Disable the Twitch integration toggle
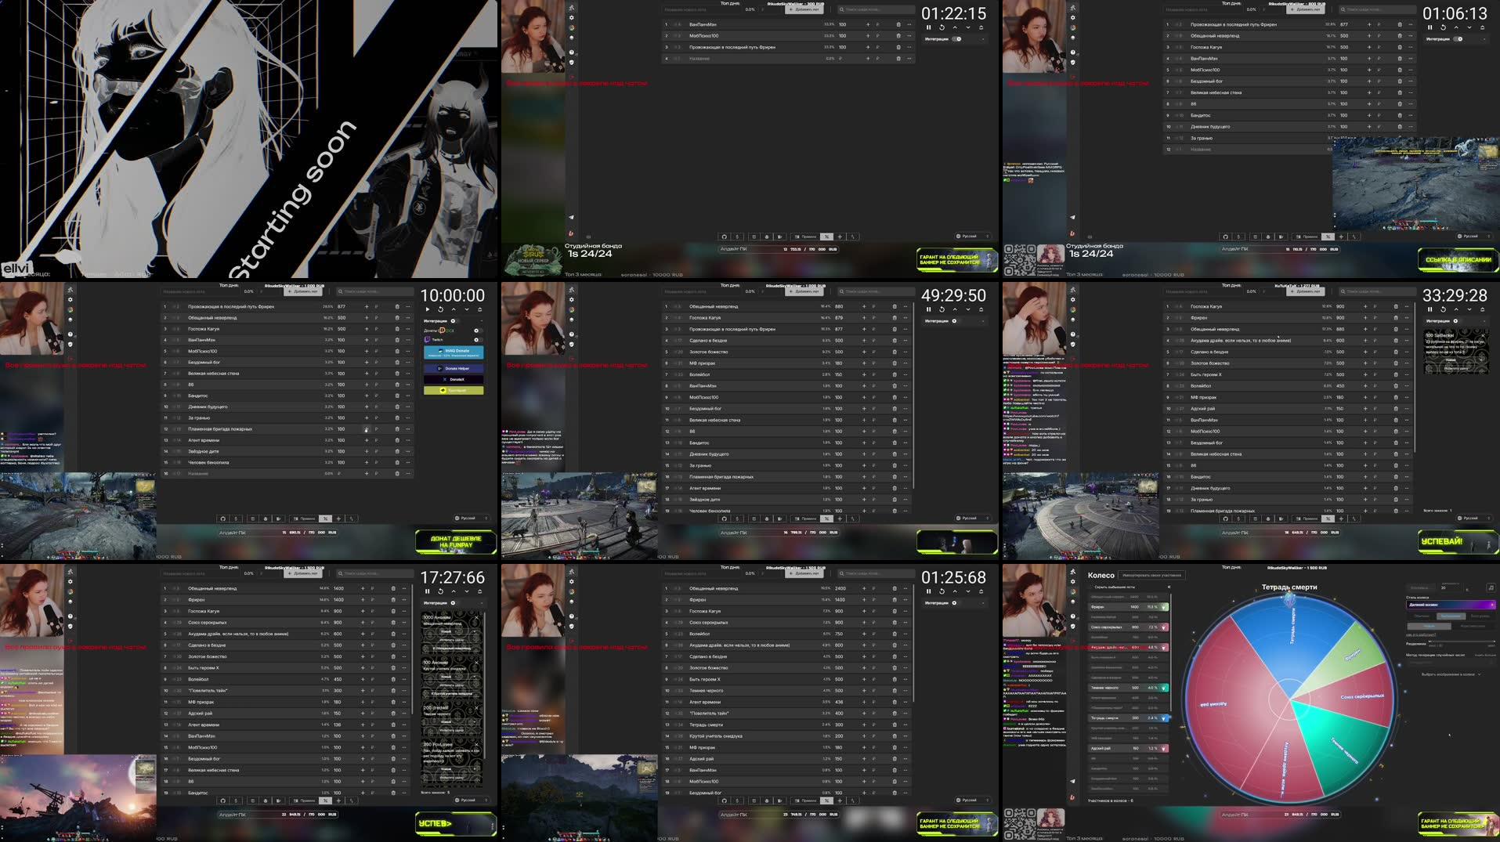Image resolution: width=1500 pixels, height=842 pixels. pyautogui.click(x=478, y=340)
